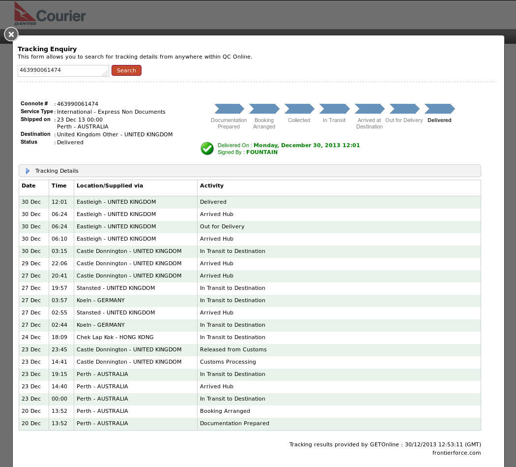The width and height of the screenshot is (516, 467).
Task: Click the 19:57 Stansted location cell
Action: 116,288
